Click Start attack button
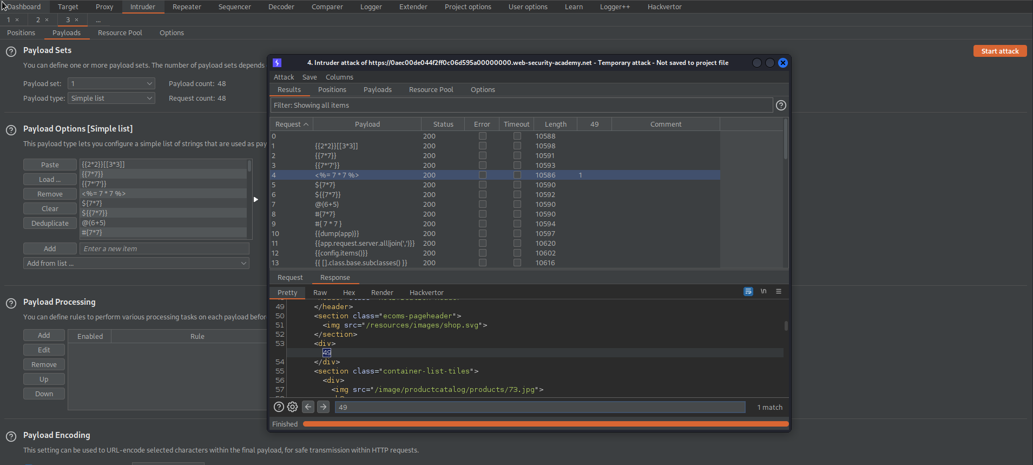 click(x=1000, y=51)
